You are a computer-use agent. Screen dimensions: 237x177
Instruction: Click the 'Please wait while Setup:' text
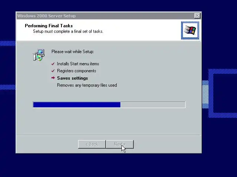(x=73, y=52)
